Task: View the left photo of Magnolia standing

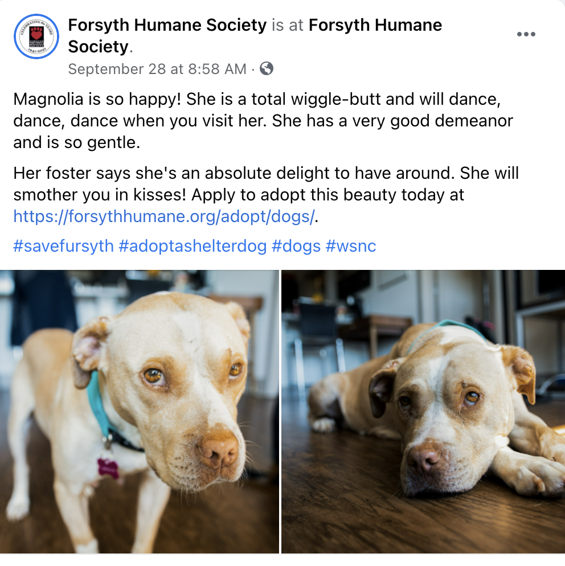Action: (140, 412)
